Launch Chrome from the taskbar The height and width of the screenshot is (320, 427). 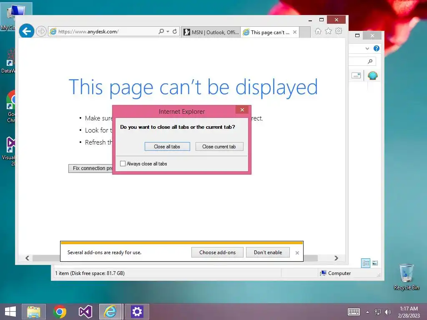click(59, 312)
